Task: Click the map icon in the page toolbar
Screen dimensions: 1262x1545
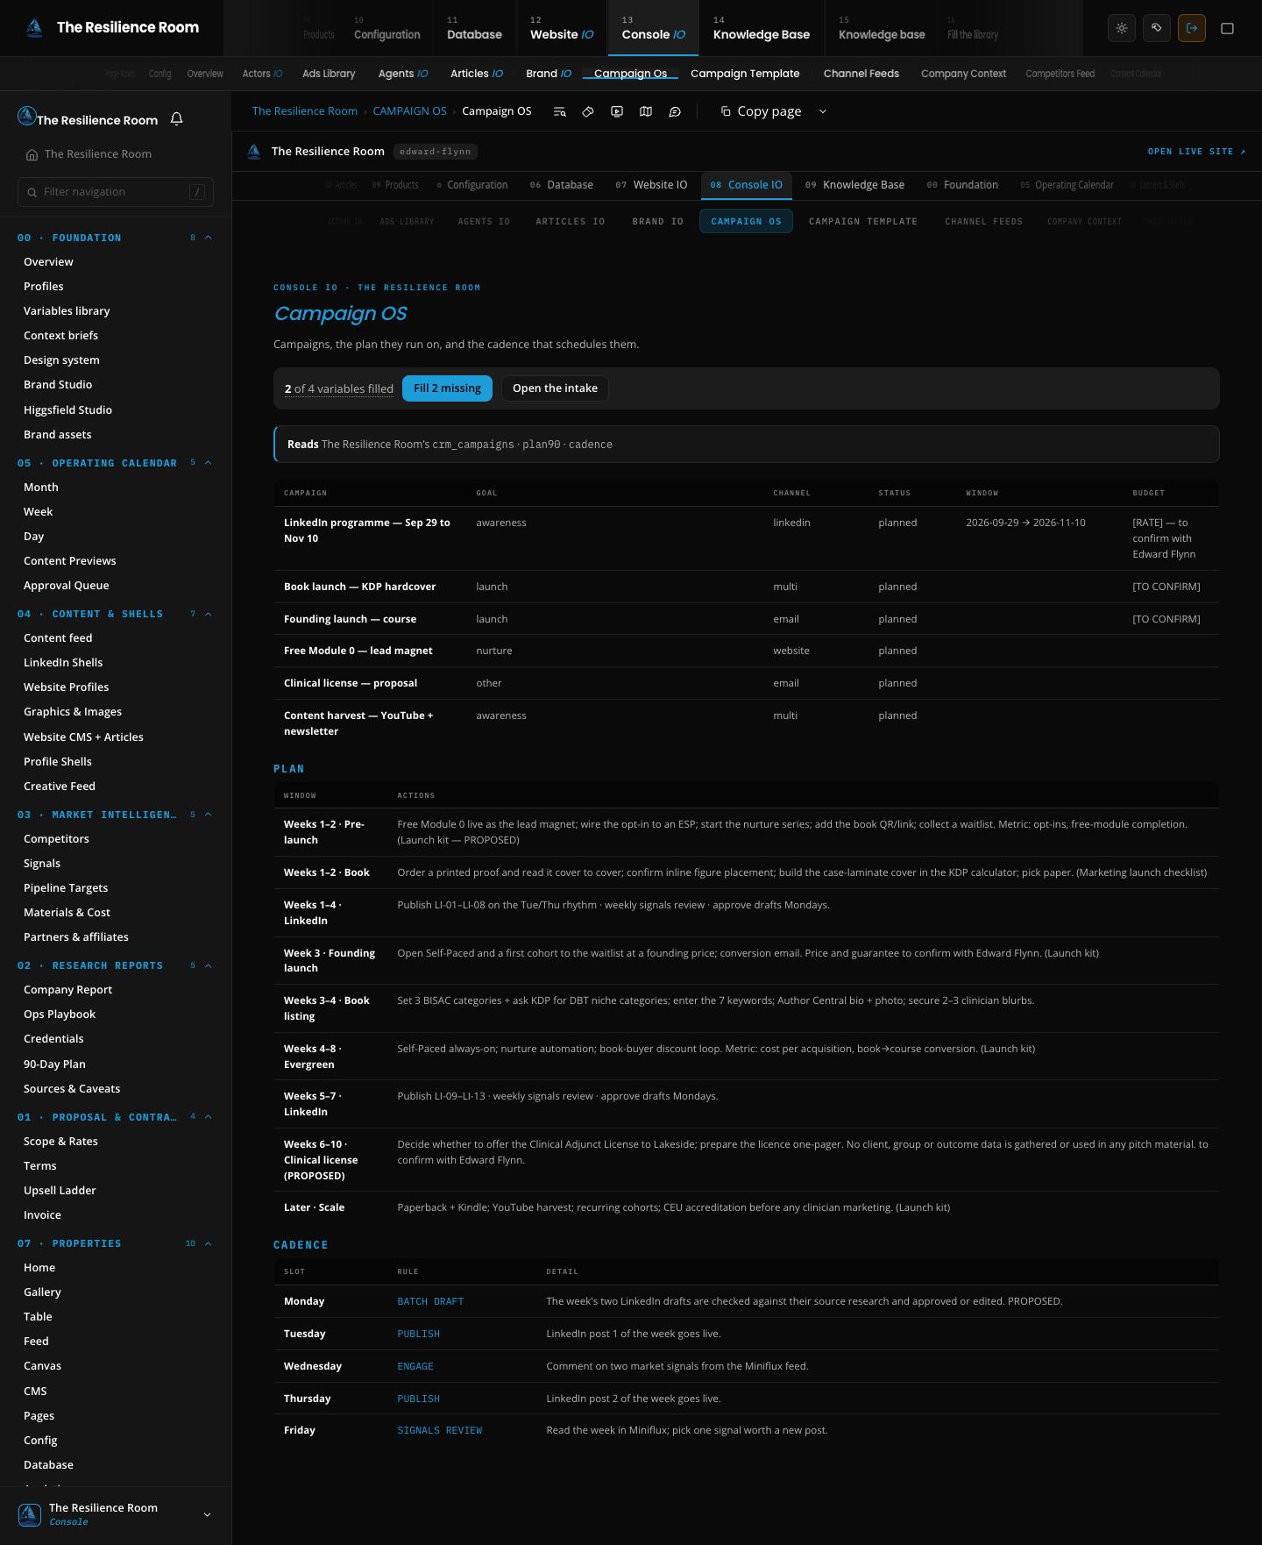Action: (646, 111)
